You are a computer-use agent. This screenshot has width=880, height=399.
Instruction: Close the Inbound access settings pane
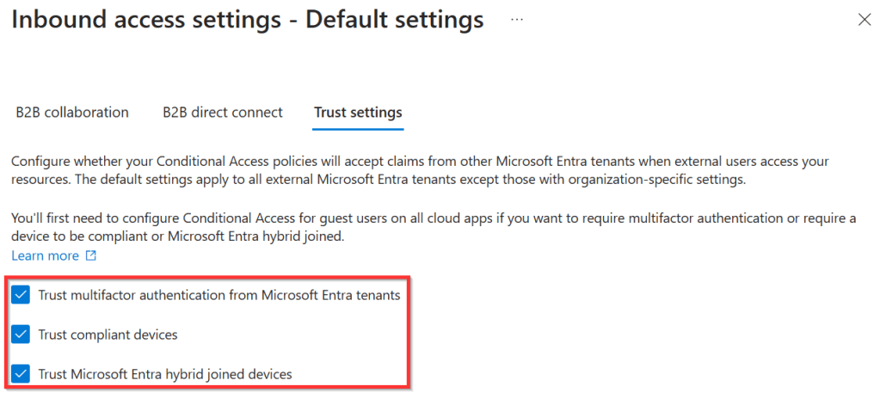pos(865,20)
